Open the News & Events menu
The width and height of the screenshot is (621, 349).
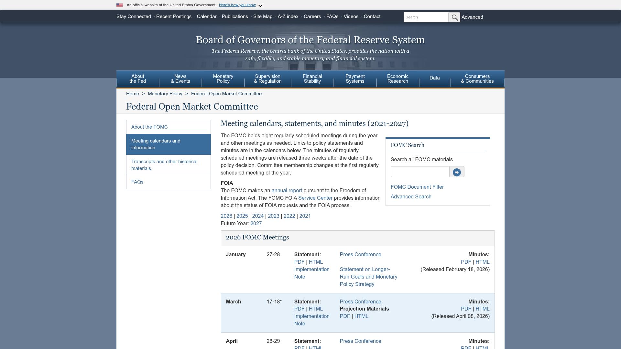(x=180, y=79)
